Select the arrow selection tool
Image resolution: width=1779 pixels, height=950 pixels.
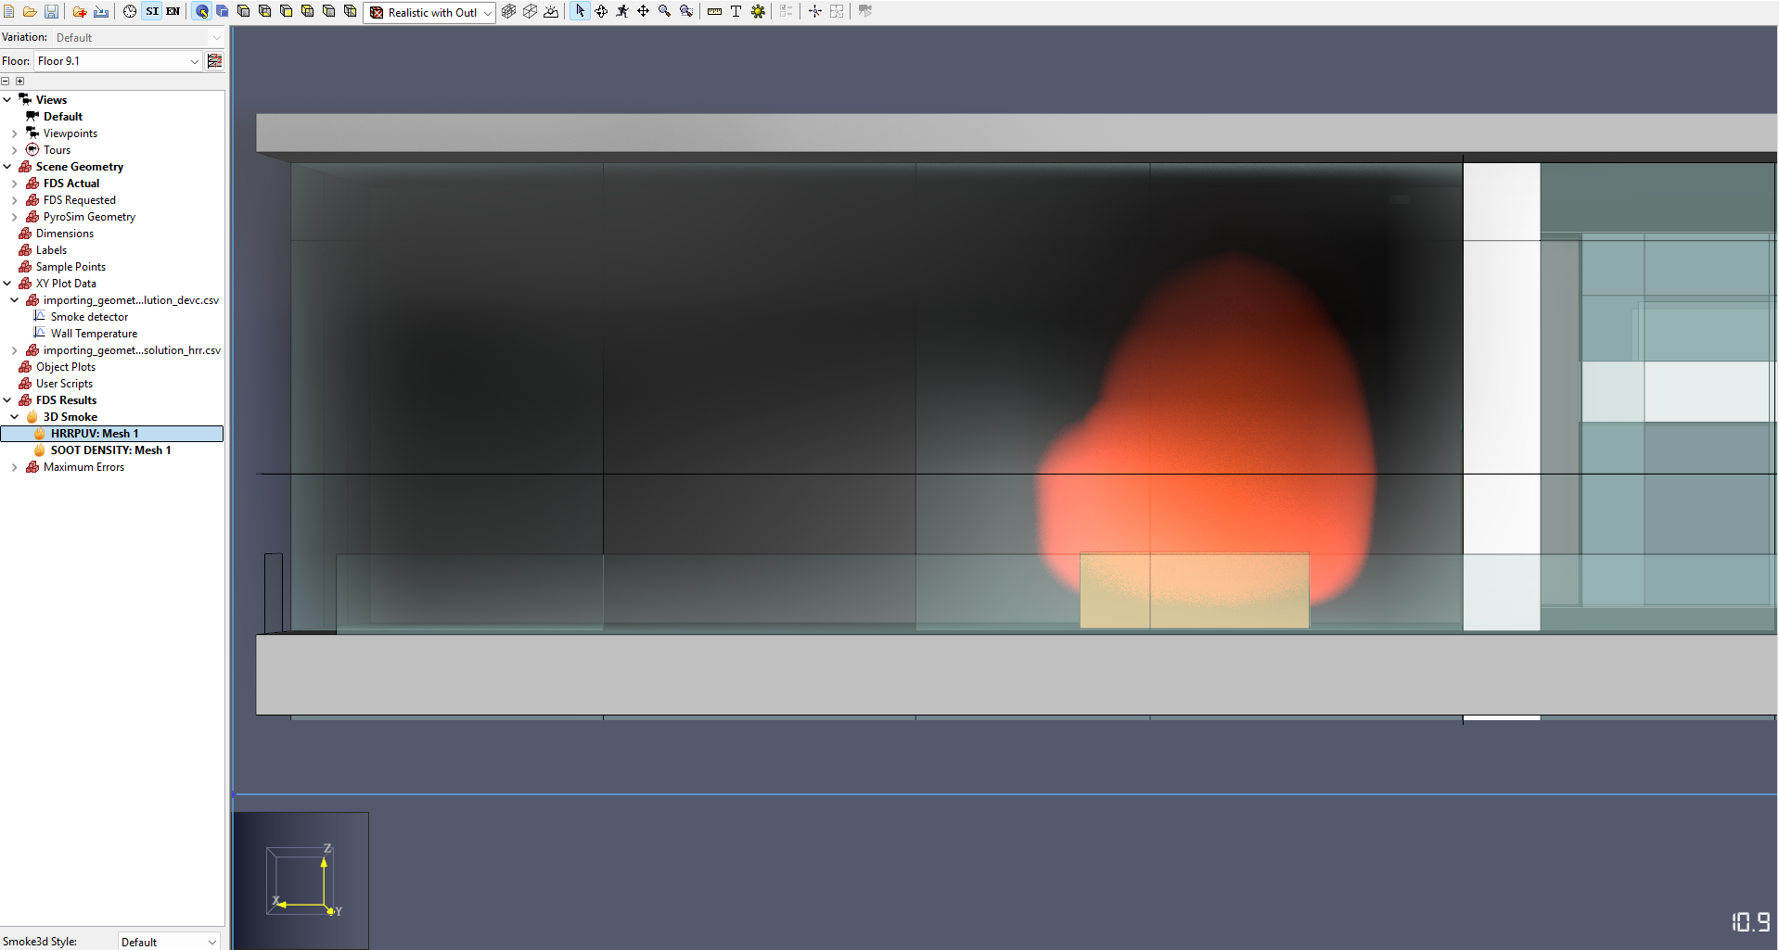coord(580,11)
